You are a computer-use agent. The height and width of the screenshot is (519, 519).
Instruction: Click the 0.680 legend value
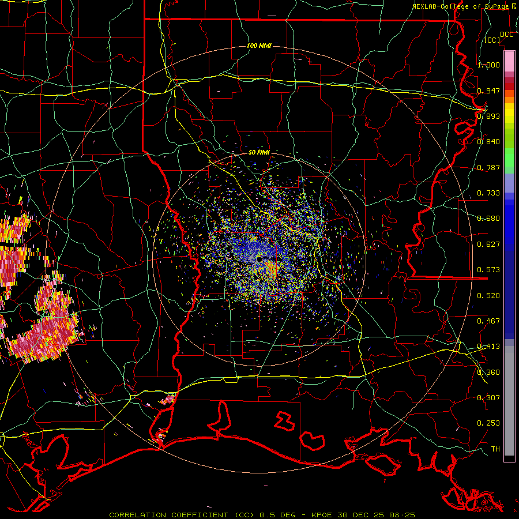point(488,219)
